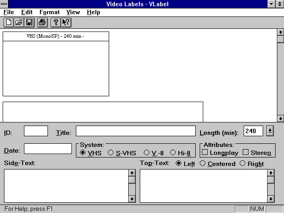Screen dimensions: 284x213
Task: Select the Hi-8 system option
Action: click(x=173, y=153)
